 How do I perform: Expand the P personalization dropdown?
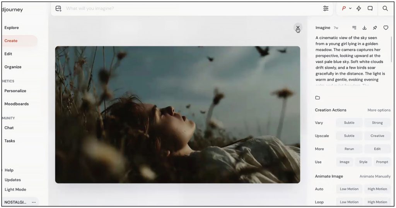[x=346, y=8]
